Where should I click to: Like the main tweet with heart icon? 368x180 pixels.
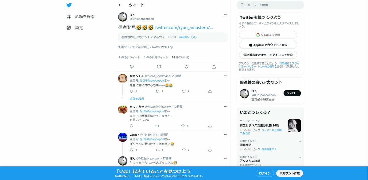point(186,67)
